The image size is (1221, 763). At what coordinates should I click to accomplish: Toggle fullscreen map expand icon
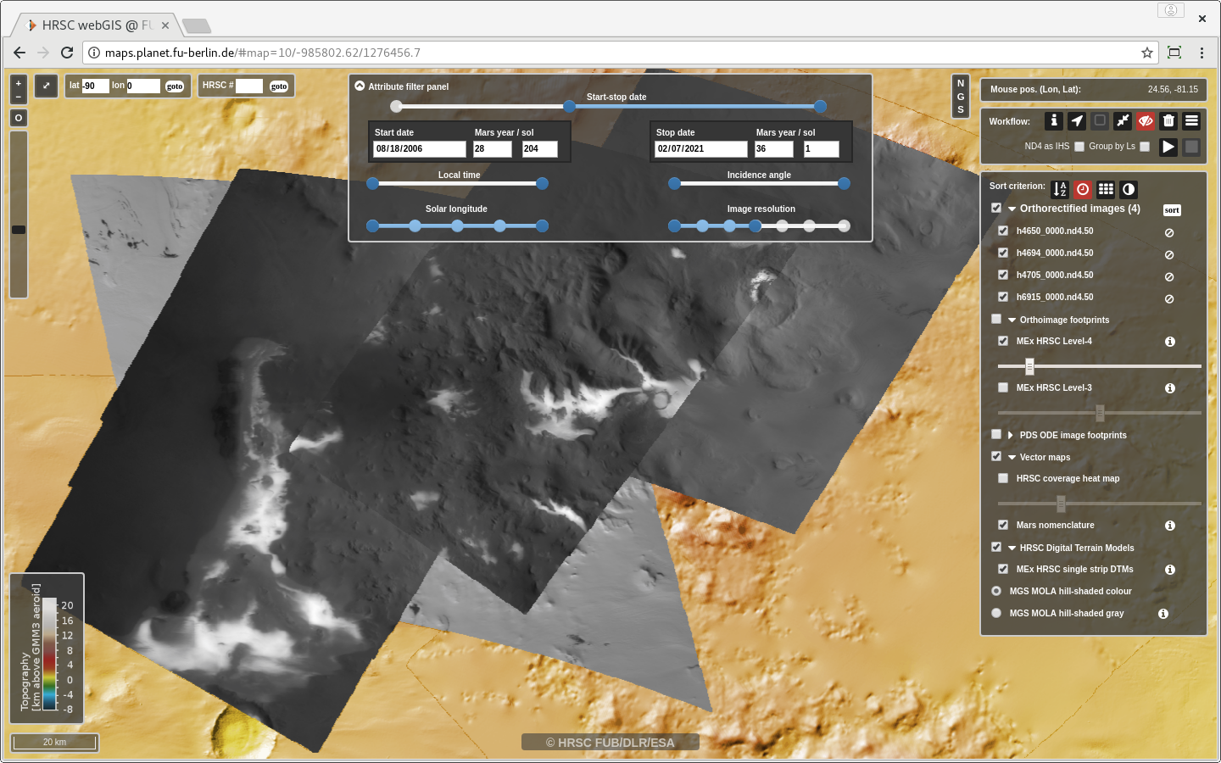point(47,86)
